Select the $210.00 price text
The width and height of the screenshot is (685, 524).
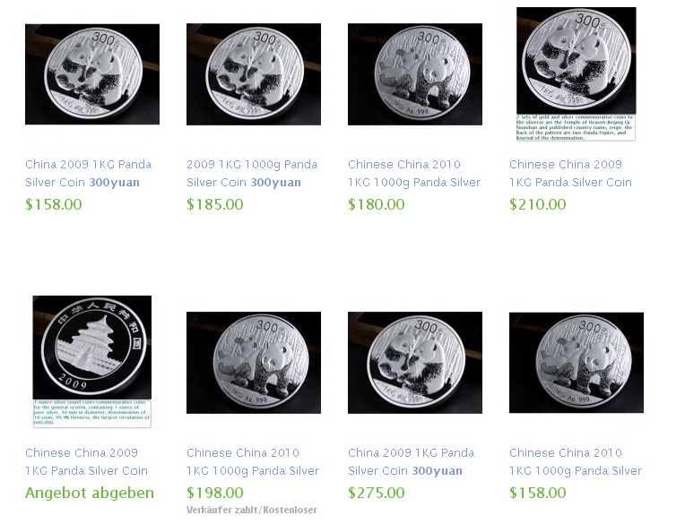coord(538,204)
